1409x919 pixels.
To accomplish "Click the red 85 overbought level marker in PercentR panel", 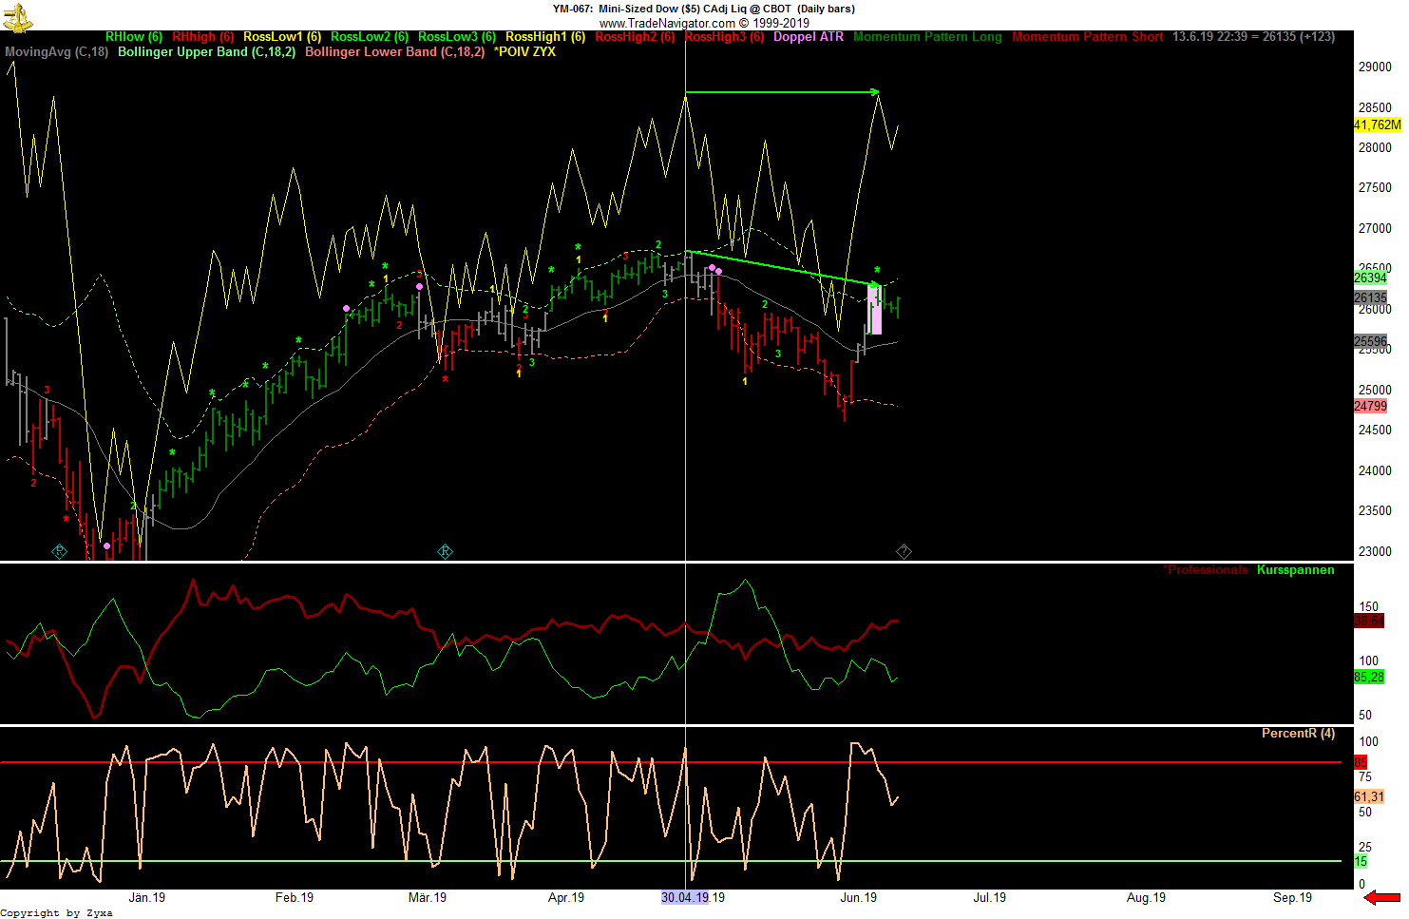I will pos(1360,762).
